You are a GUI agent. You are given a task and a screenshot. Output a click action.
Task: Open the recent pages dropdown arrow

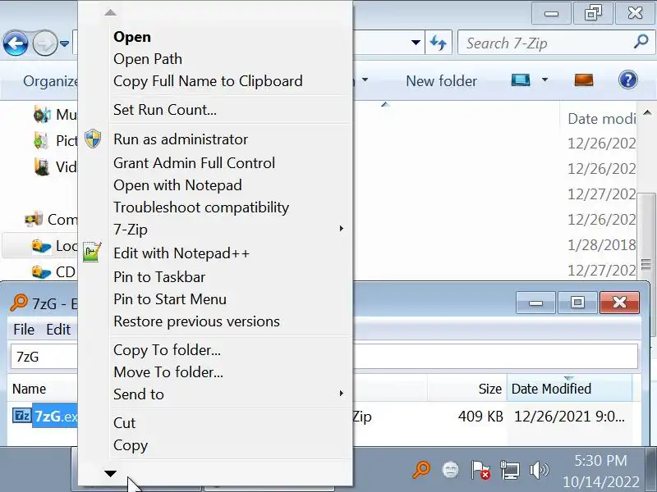(64, 43)
